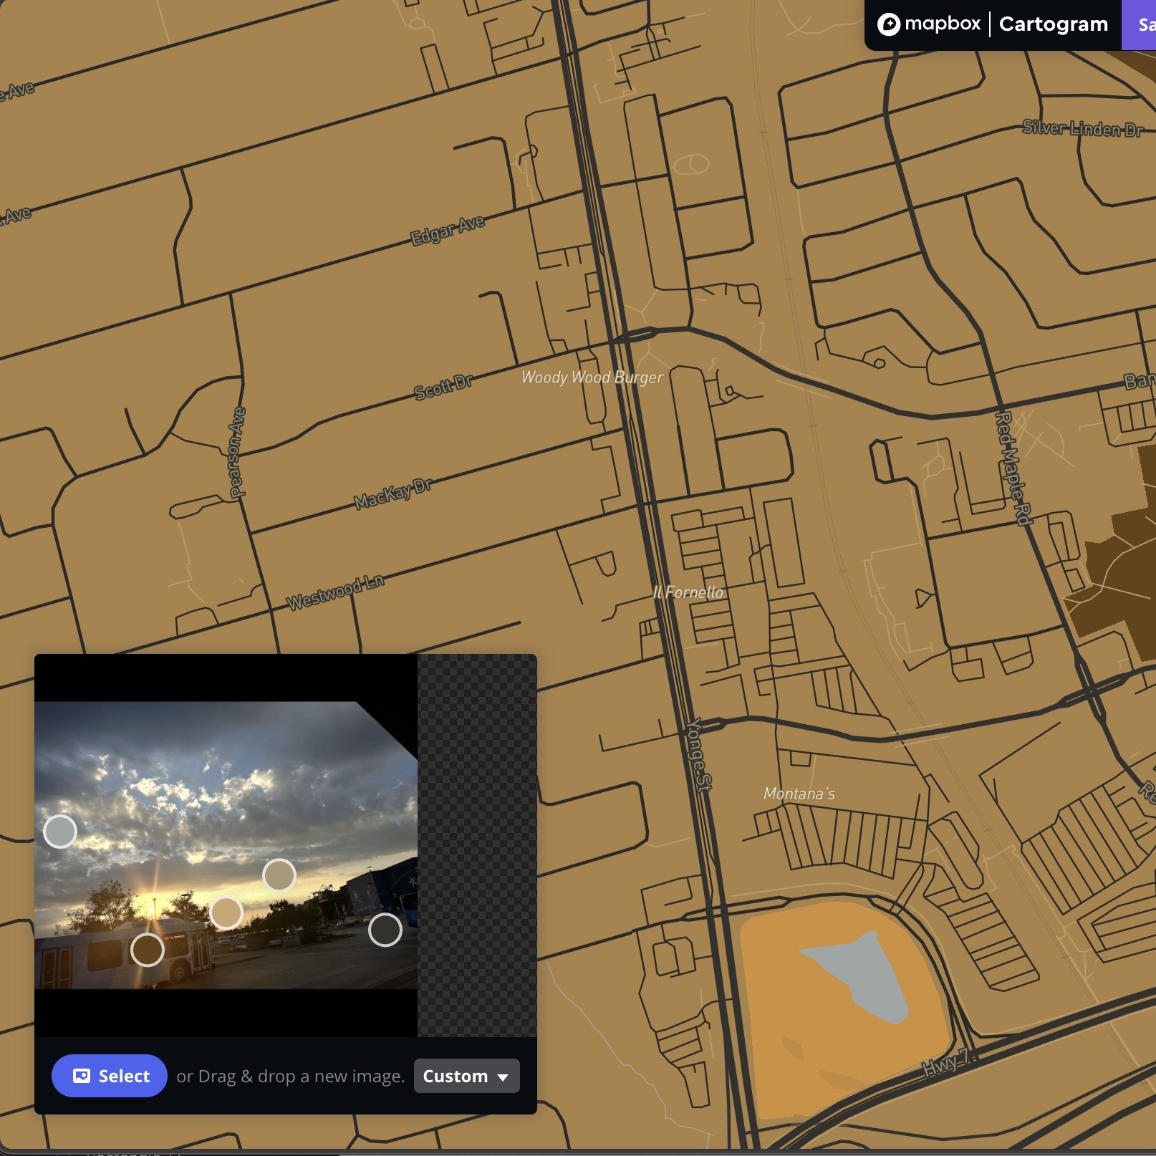The image size is (1156, 1156).
Task: Click the Il Fornello restaurant label
Action: click(x=688, y=592)
